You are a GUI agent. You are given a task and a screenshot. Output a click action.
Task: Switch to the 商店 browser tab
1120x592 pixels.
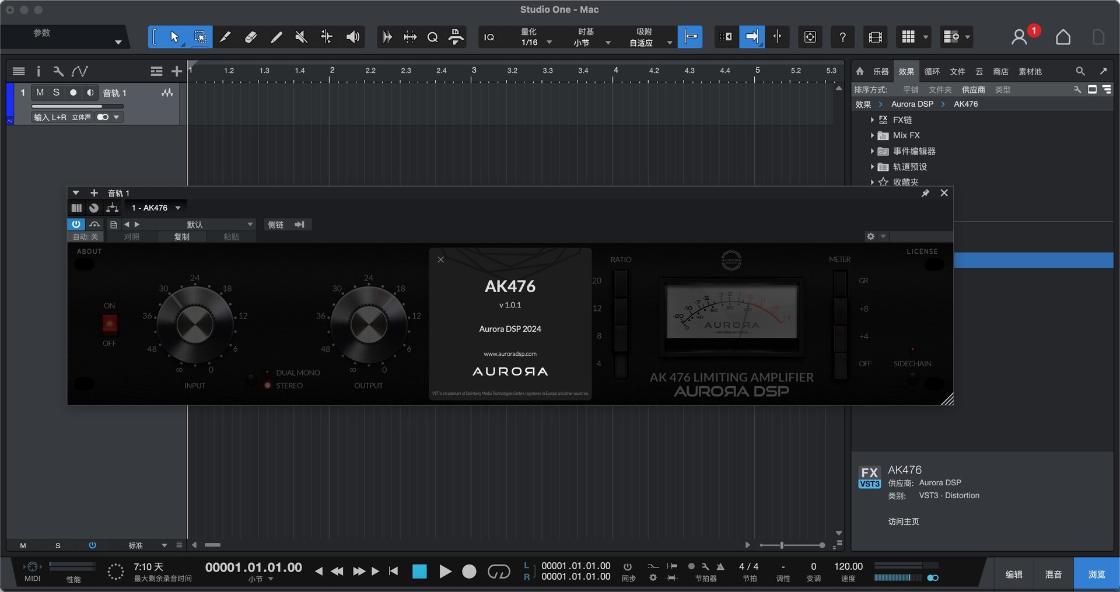(x=1001, y=72)
